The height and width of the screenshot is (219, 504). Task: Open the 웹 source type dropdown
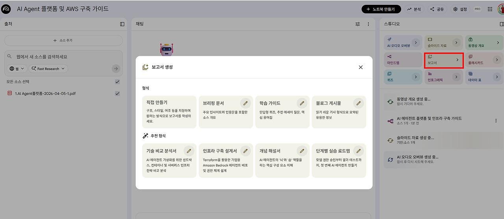(17, 69)
